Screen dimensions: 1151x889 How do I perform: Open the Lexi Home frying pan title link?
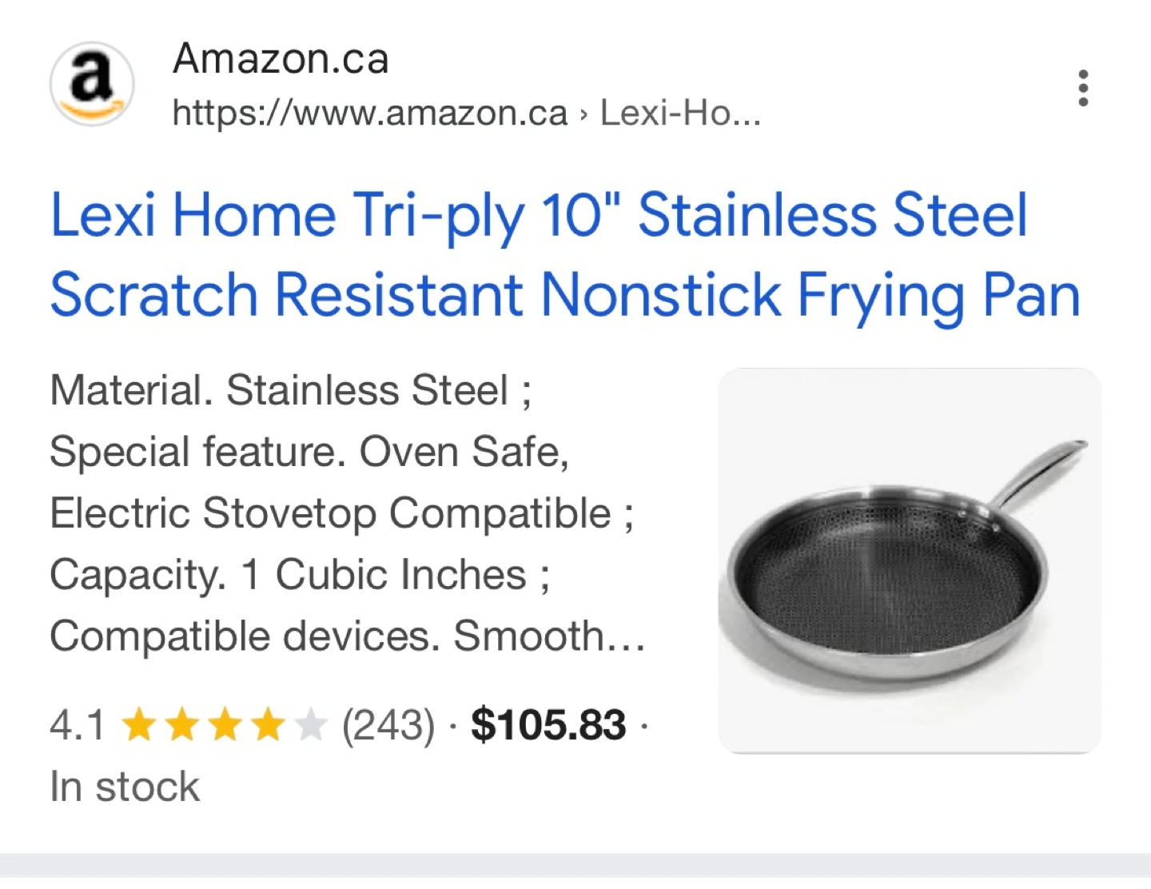tap(565, 255)
